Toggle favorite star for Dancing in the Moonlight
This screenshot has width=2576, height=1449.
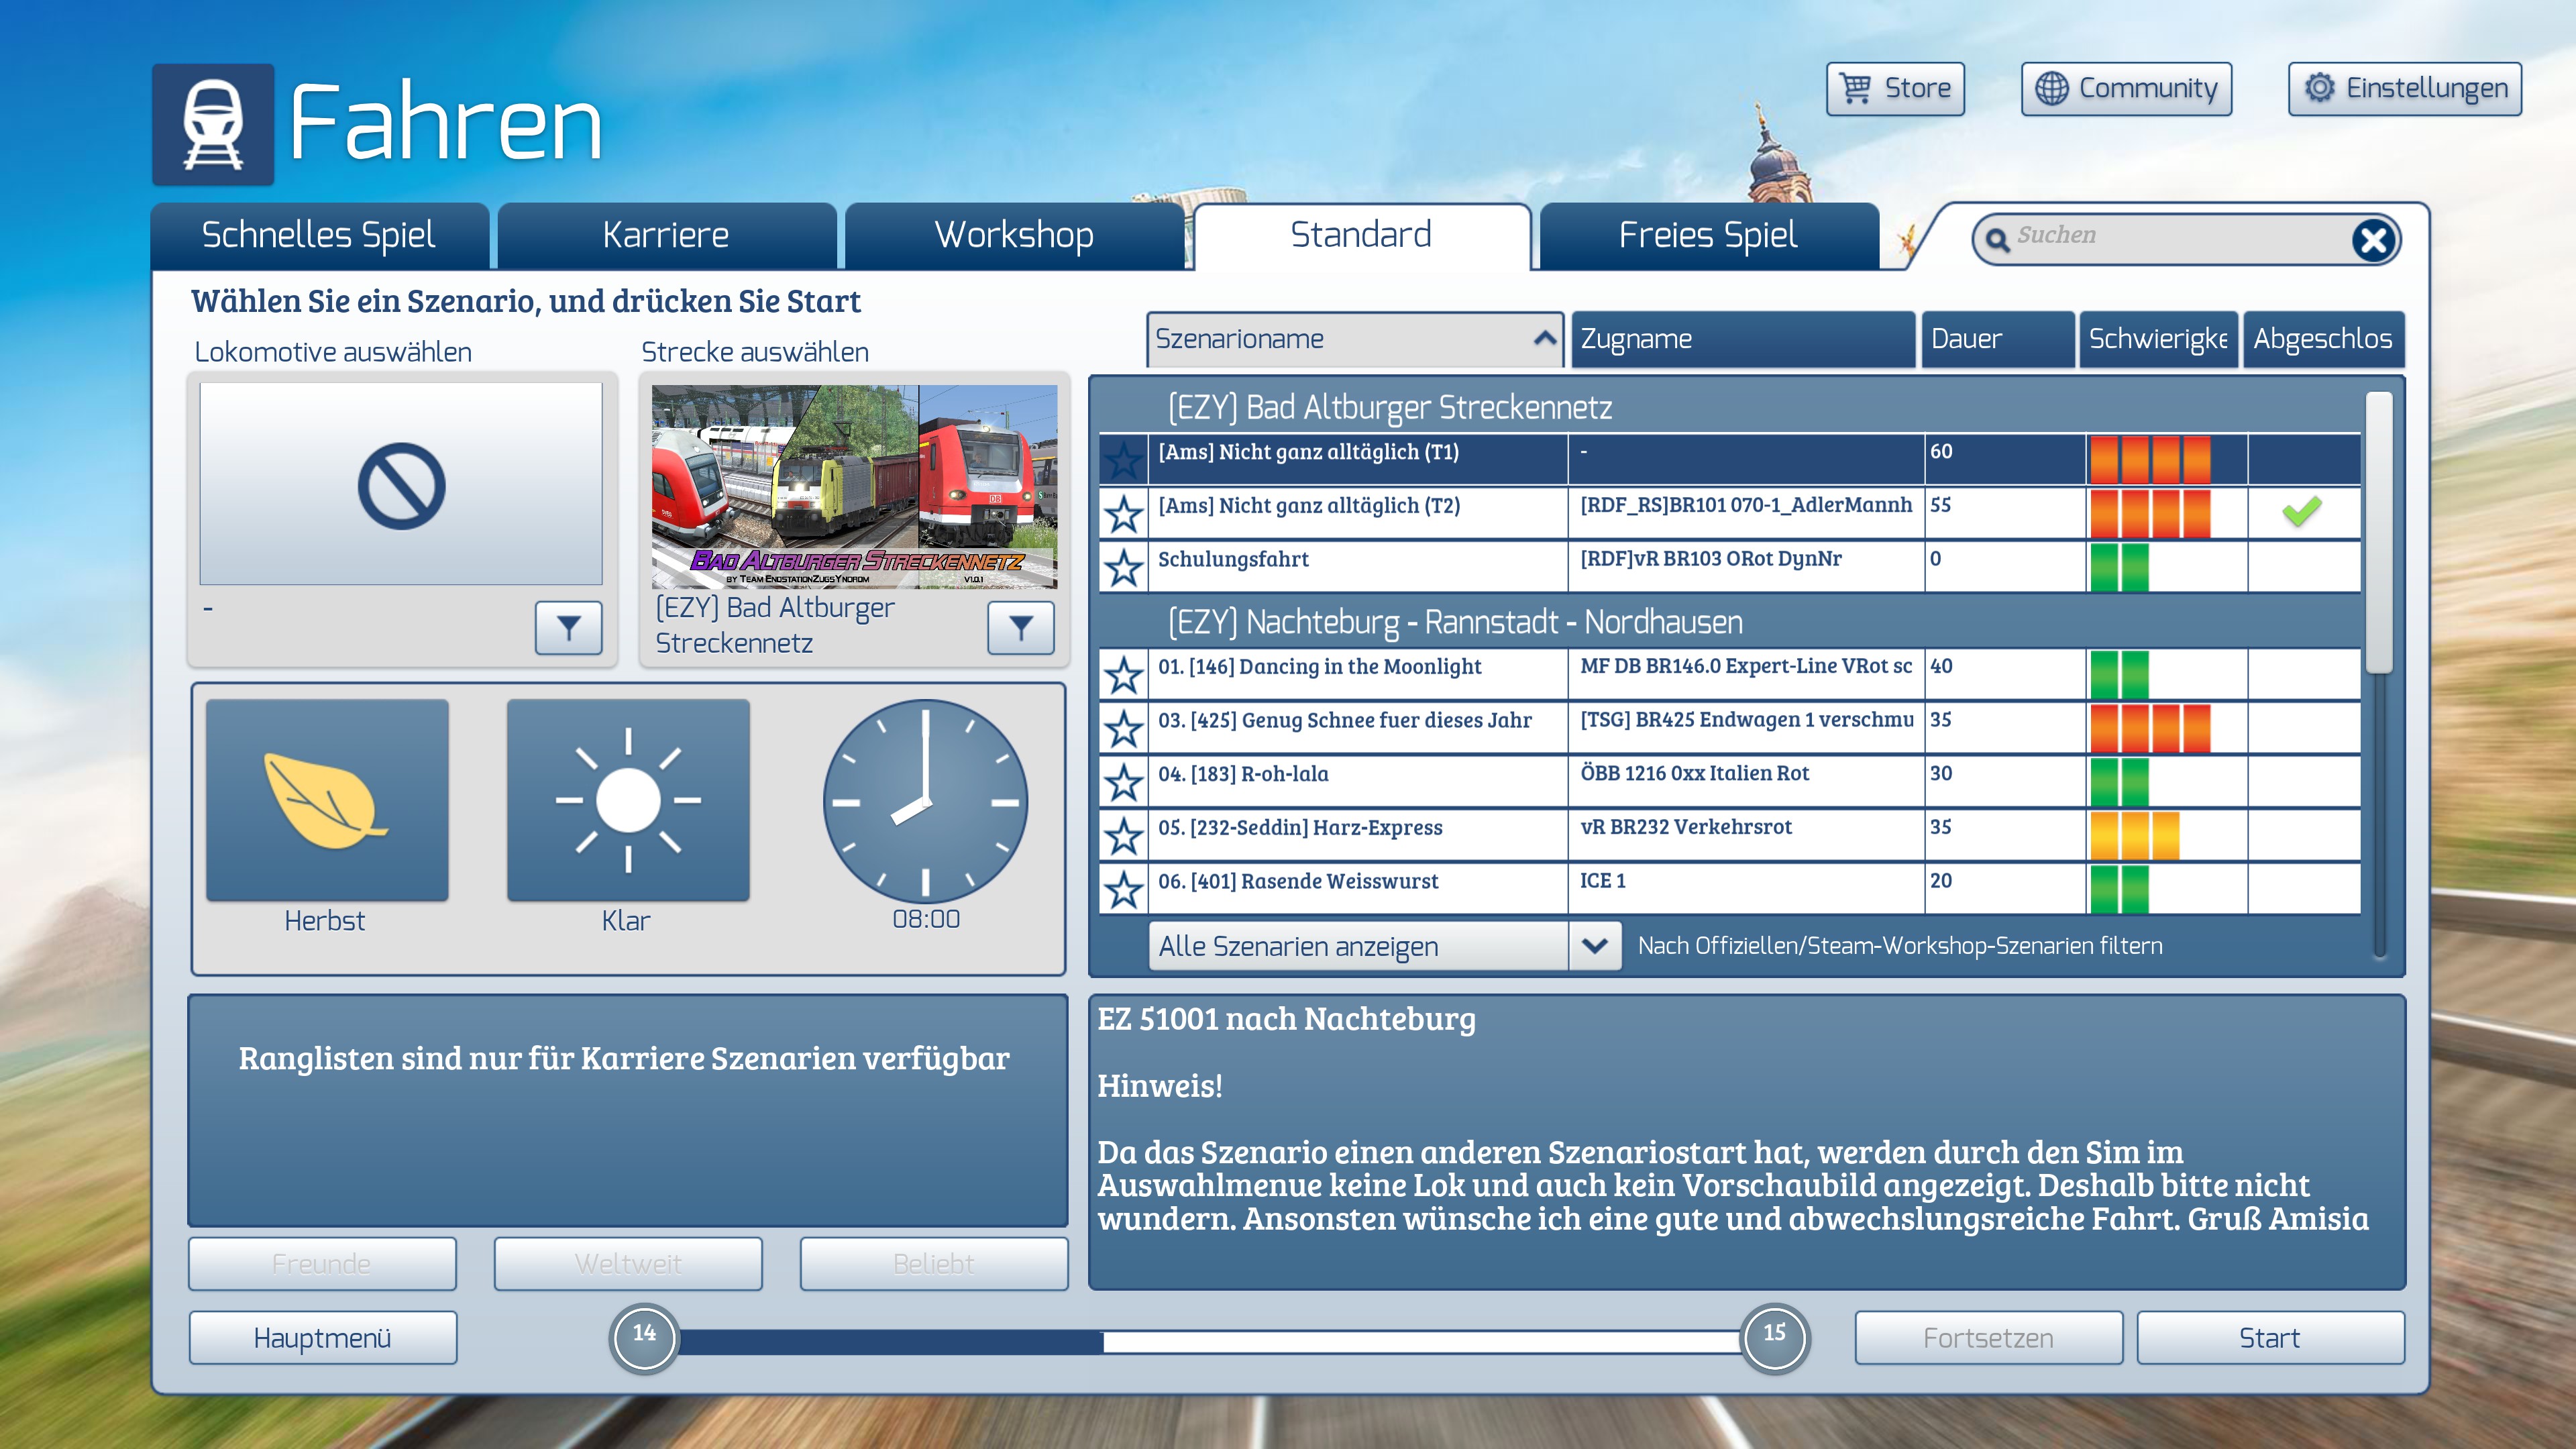pos(1124,675)
